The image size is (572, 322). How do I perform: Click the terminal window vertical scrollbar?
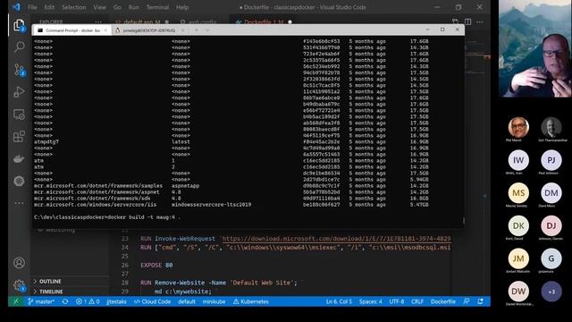click(463, 221)
